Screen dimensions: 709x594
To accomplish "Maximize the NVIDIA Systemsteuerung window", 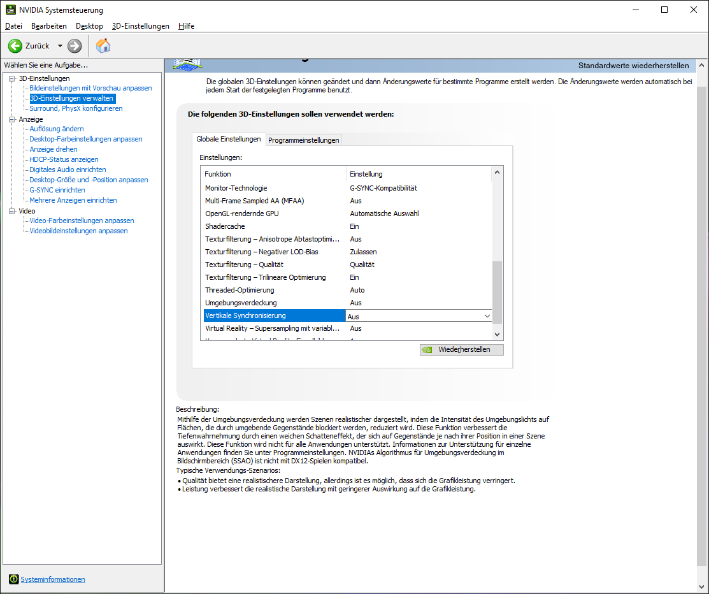I will click(x=664, y=10).
